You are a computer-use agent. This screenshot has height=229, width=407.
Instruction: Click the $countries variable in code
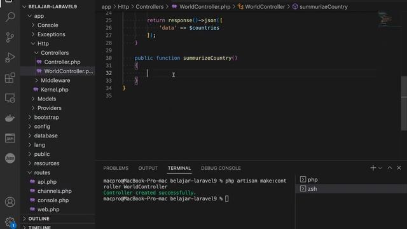click(204, 28)
